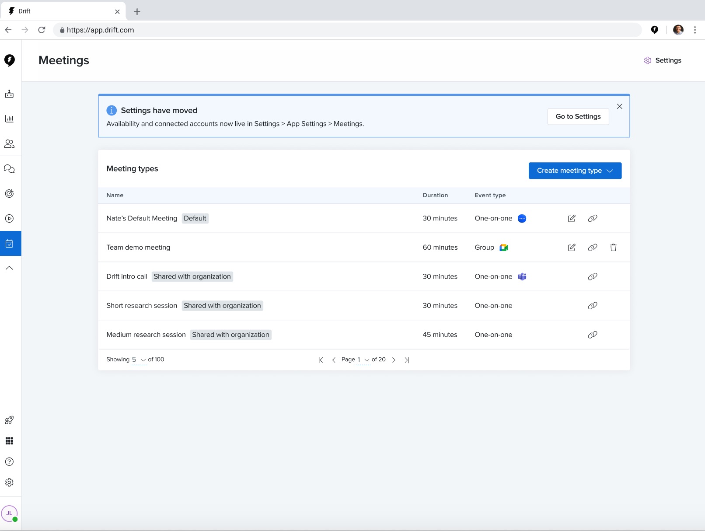Open the browser three-dot menu
The width and height of the screenshot is (705, 531).
695,30
